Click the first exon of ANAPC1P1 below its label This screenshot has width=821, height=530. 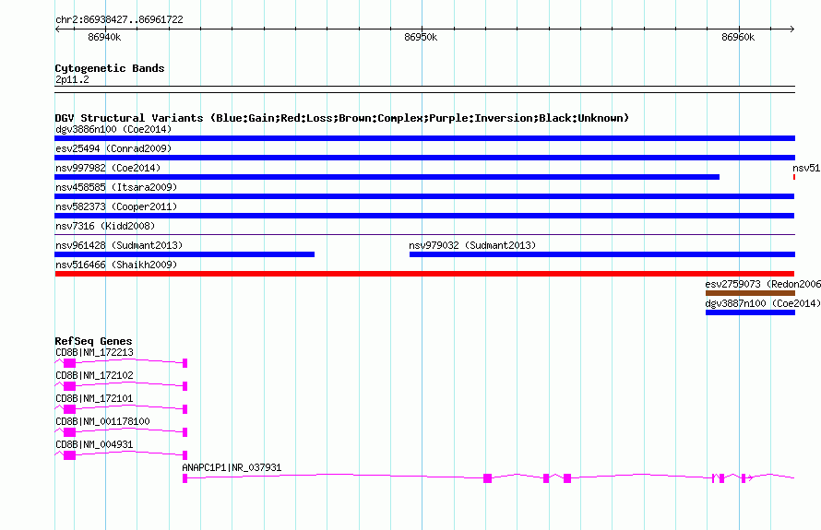(x=184, y=478)
